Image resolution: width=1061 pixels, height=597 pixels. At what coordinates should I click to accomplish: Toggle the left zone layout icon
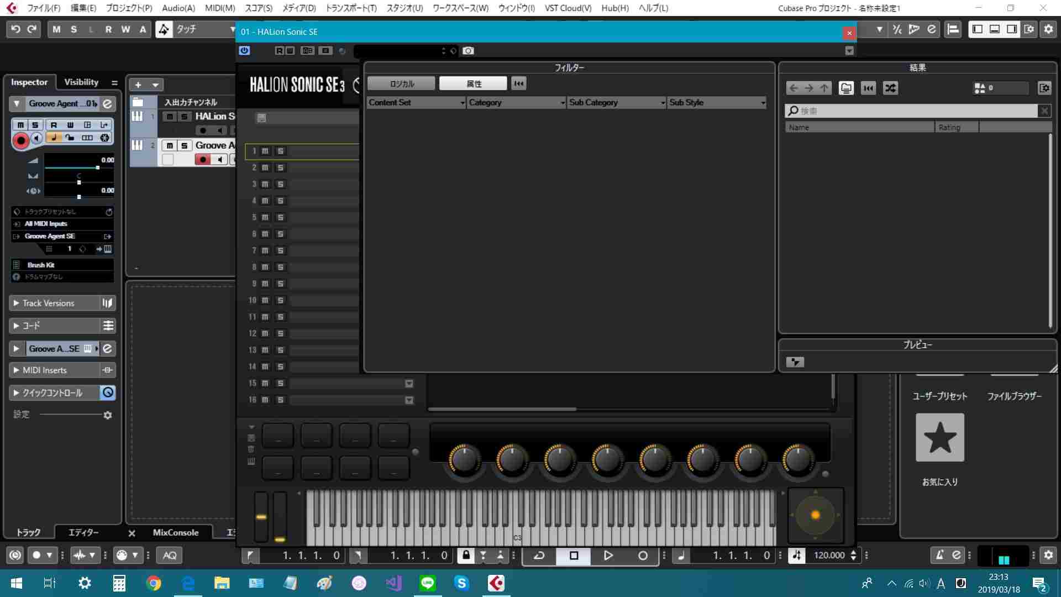tap(977, 29)
